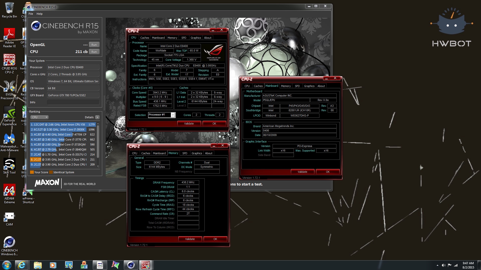Open the Skin Tool desktop icon
Viewport: 481px width, 270px height.
coord(9,166)
